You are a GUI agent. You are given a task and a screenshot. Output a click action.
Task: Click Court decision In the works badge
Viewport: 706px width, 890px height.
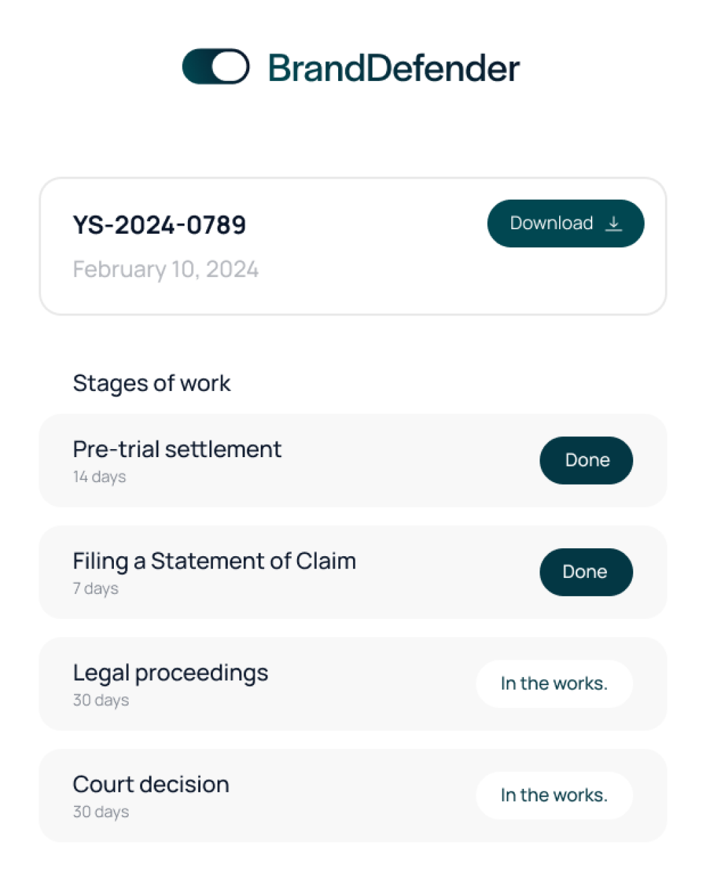pos(554,796)
